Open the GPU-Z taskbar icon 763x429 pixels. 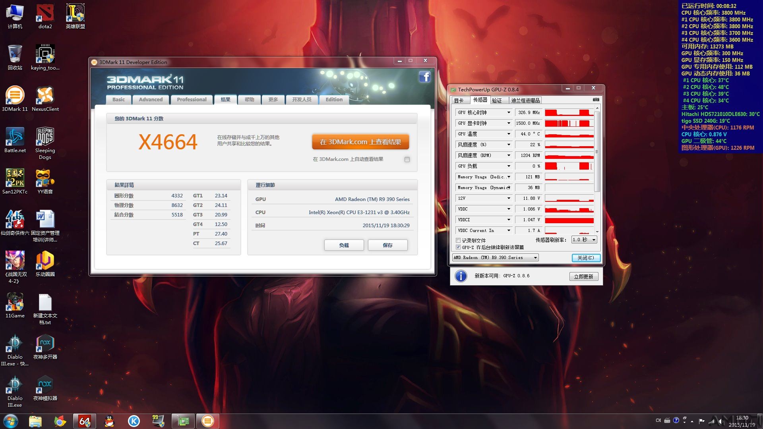[x=183, y=421]
